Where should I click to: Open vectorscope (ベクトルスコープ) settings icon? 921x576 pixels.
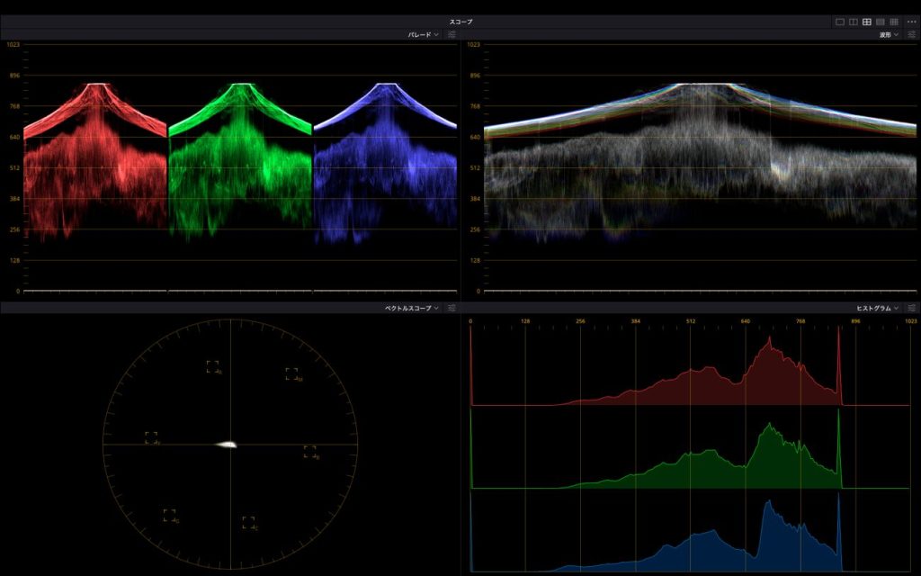[452, 309]
